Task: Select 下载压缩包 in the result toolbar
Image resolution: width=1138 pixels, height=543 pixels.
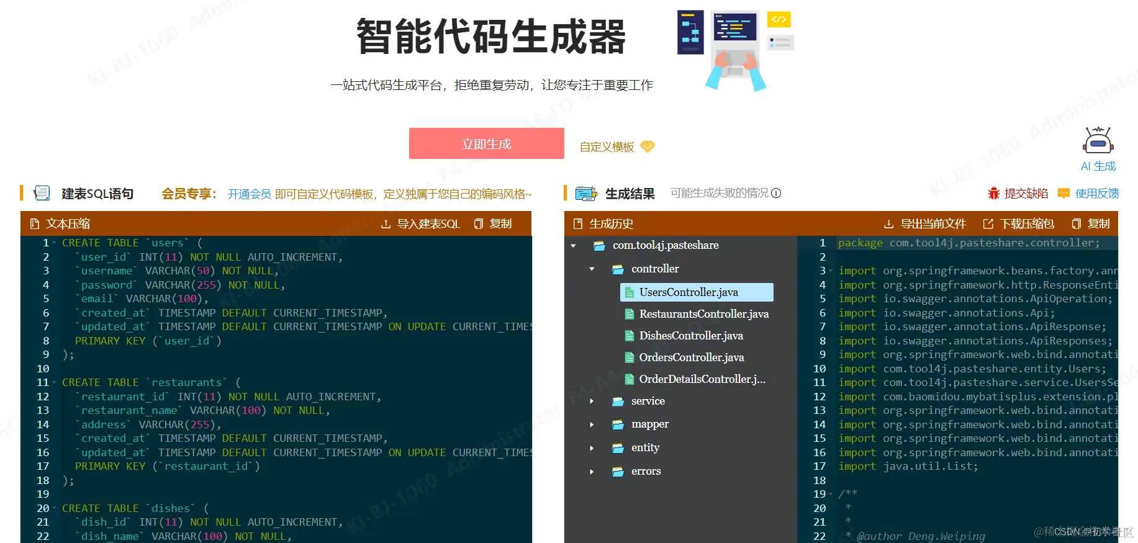Action: click(1027, 223)
